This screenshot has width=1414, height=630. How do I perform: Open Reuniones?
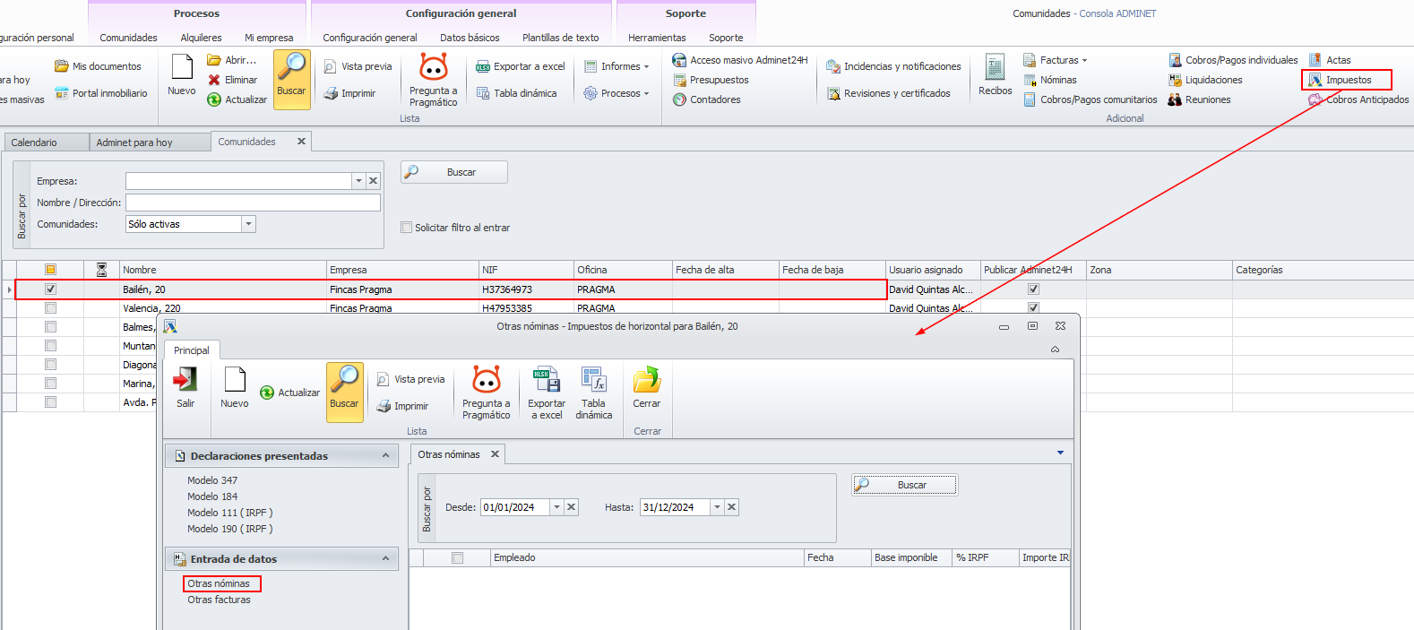point(1200,99)
